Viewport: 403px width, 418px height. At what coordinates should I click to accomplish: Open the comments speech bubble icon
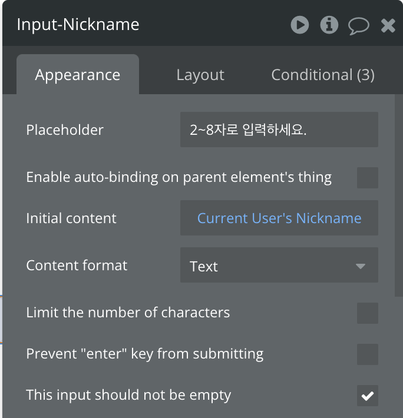click(x=359, y=26)
